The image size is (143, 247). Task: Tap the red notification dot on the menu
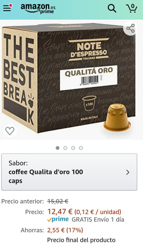pyautogui.click(x=11, y=5)
